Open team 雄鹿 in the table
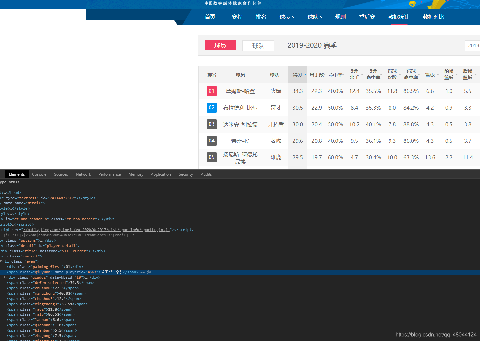 (x=276, y=157)
